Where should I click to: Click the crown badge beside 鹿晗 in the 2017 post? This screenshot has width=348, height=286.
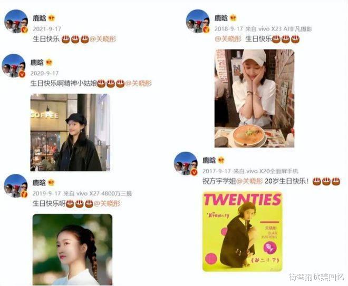click(221, 160)
